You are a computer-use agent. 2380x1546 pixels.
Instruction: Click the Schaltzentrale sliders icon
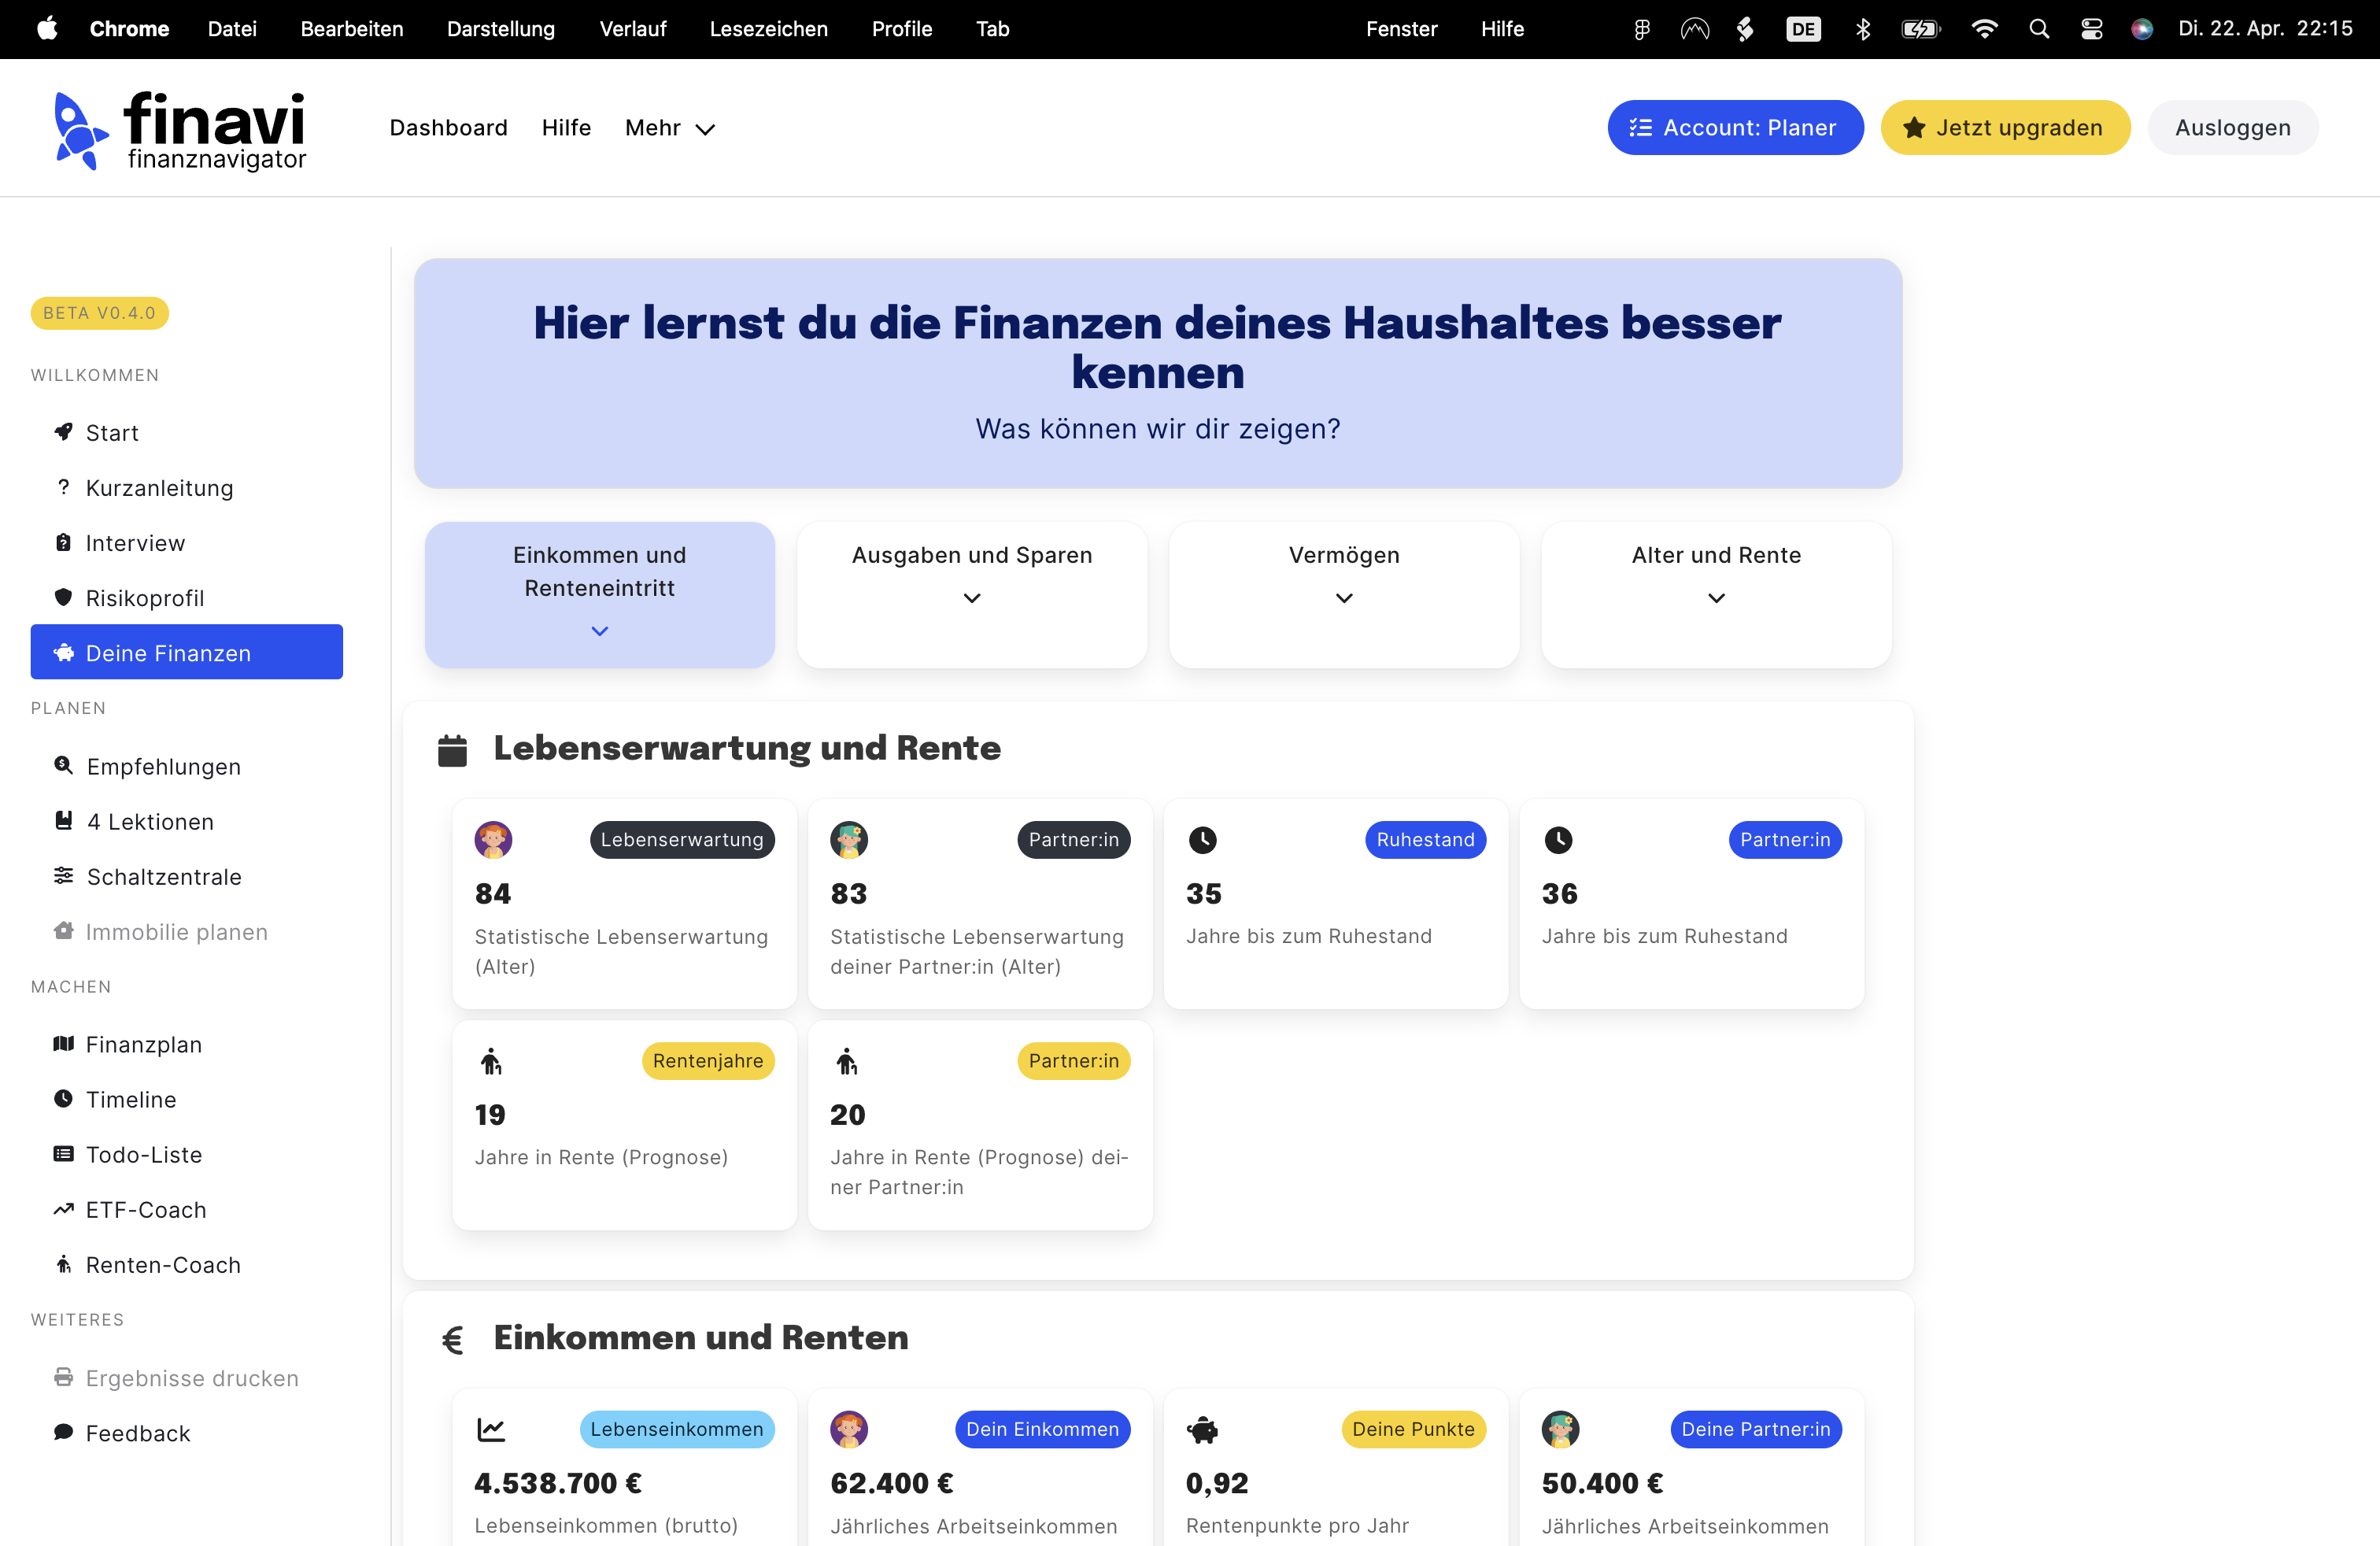coord(63,876)
